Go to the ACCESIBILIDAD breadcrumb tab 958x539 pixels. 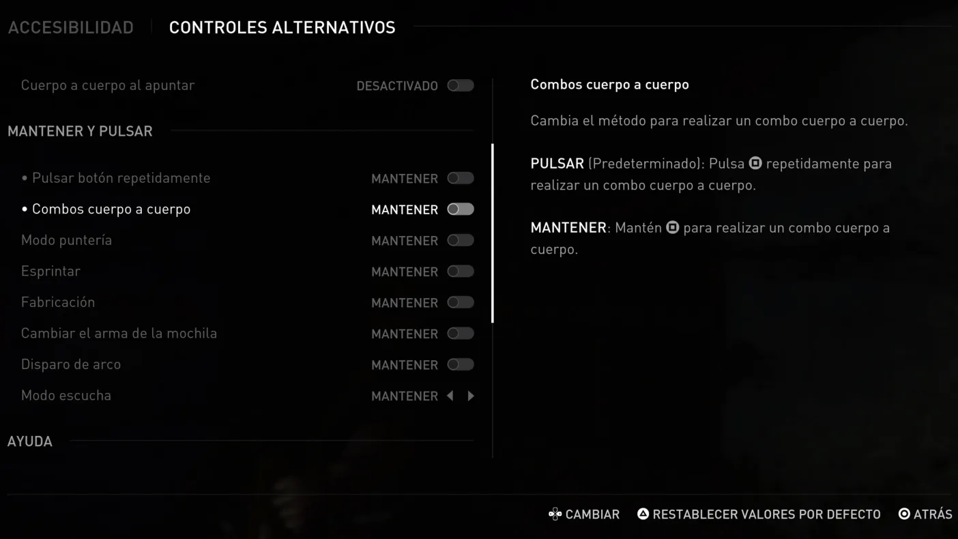coord(71,27)
